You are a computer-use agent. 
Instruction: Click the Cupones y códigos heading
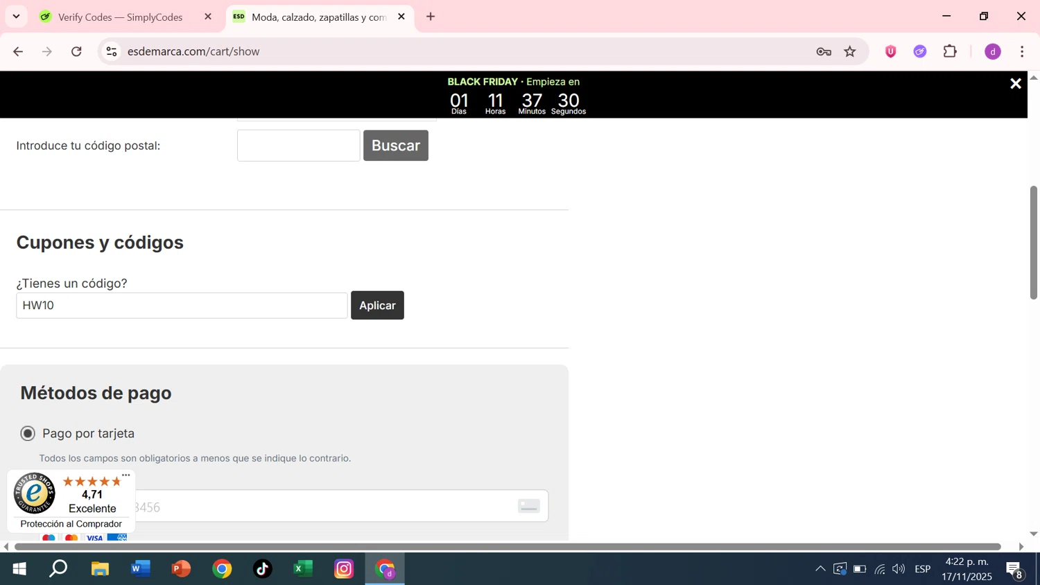100,243
